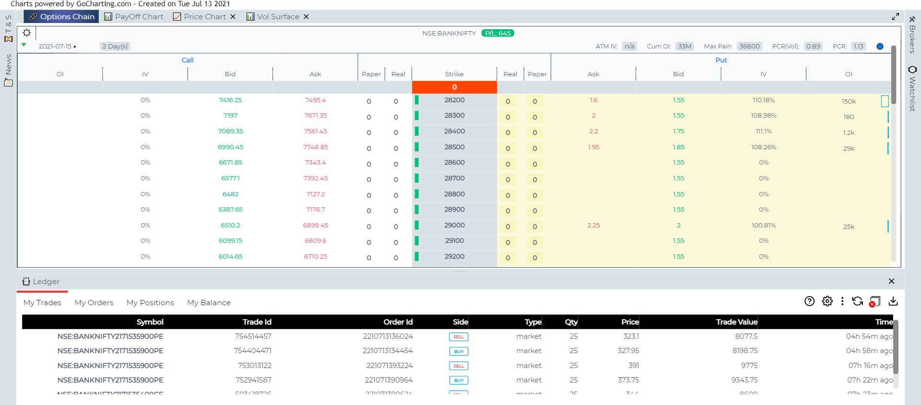Toggle OI bar box for 28200 put row

tap(885, 101)
